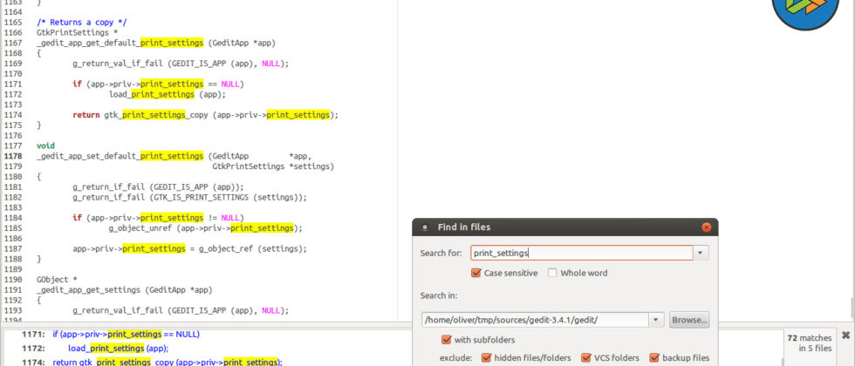The width and height of the screenshot is (855, 366).
Task: Open the Search for history dropdown
Action: pos(701,253)
